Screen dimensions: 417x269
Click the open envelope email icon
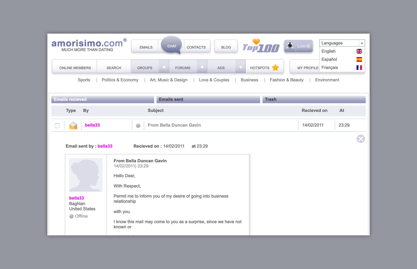coord(73,125)
